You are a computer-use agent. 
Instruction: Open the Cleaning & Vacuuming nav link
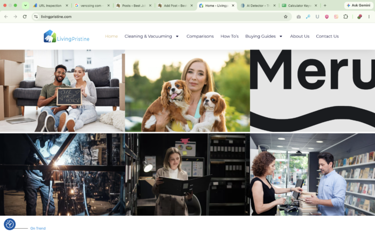click(x=148, y=36)
